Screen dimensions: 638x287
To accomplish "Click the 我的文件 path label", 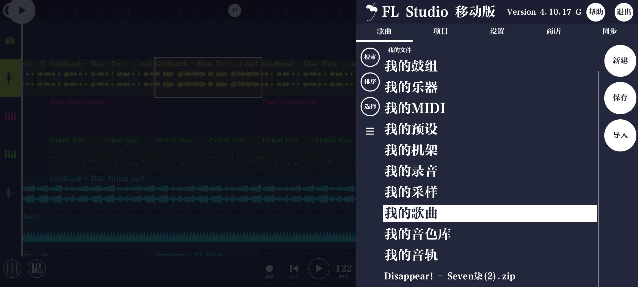I will (x=400, y=50).
